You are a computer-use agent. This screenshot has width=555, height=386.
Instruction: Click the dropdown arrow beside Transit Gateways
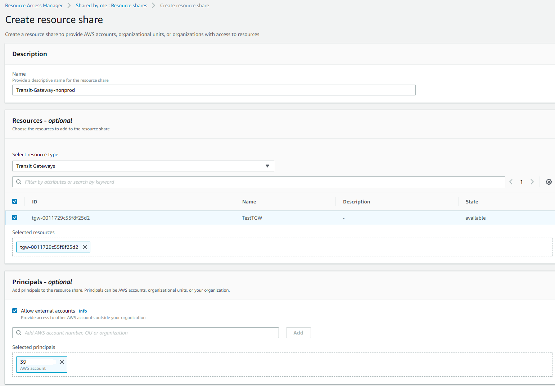(267, 166)
